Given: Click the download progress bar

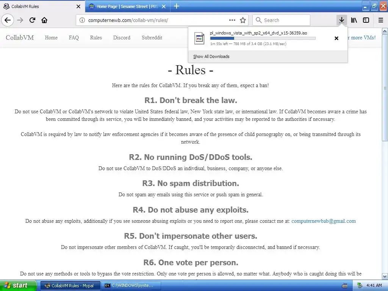Looking at the screenshot, I should pos(263,38).
